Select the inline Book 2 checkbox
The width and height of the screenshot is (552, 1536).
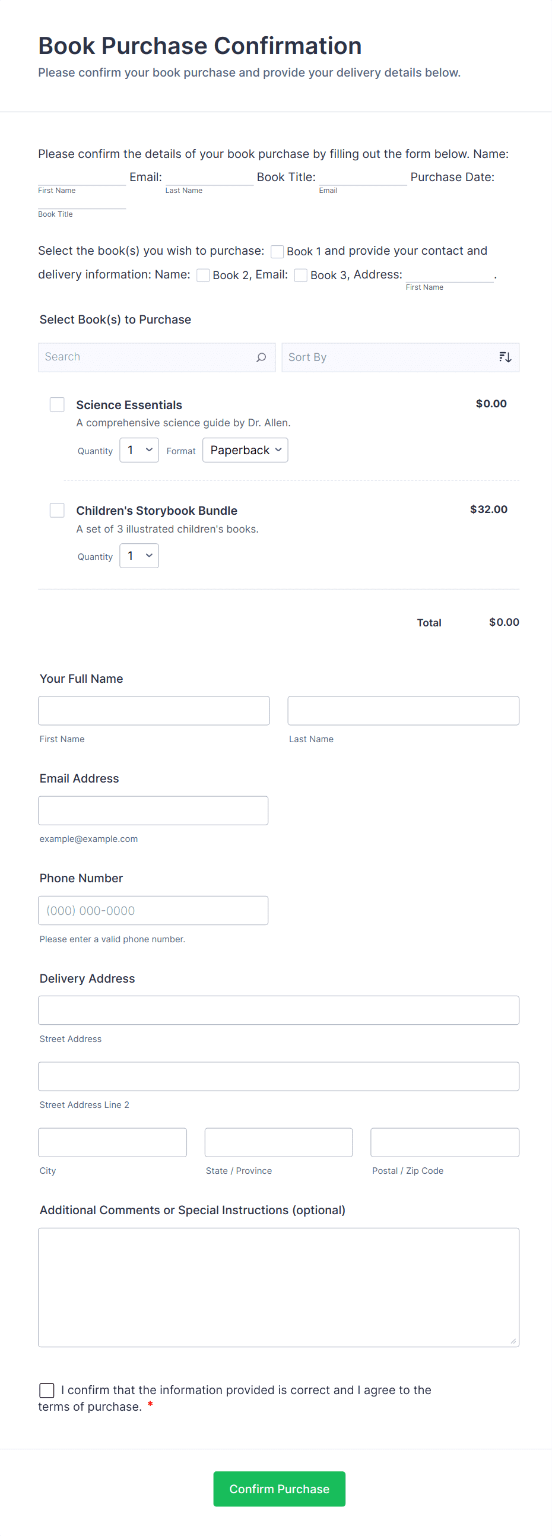pos(203,275)
